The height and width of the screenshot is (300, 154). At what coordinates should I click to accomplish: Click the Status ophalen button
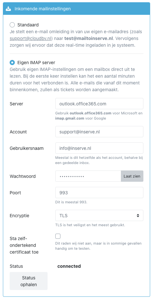tap(29, 281)
